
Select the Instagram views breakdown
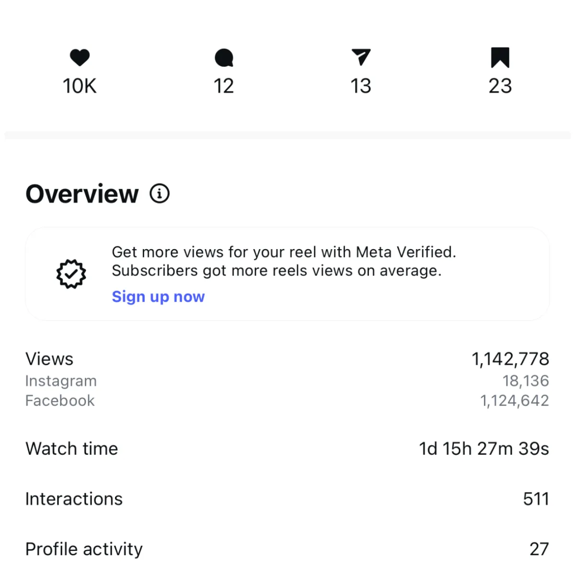click(x=61, y=381)
